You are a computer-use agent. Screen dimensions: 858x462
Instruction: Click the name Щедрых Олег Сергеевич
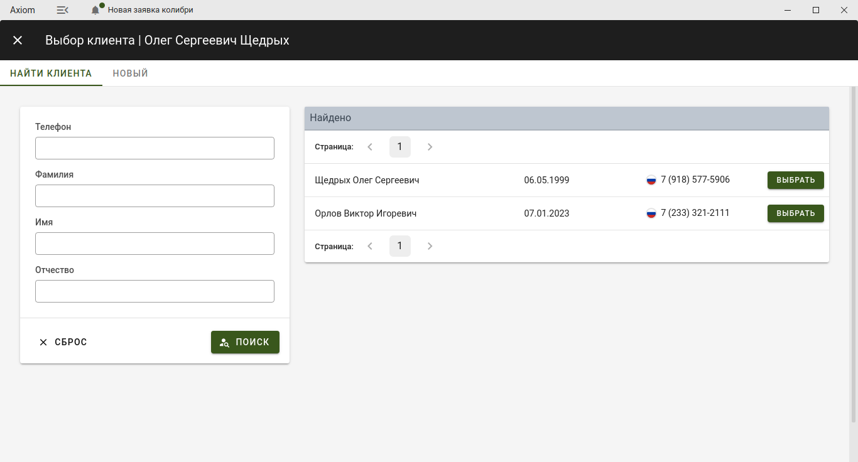(367, 180)
